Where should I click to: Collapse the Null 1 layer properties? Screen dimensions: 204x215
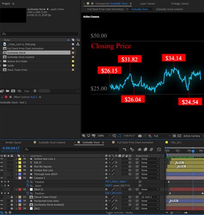coord(17,189)
